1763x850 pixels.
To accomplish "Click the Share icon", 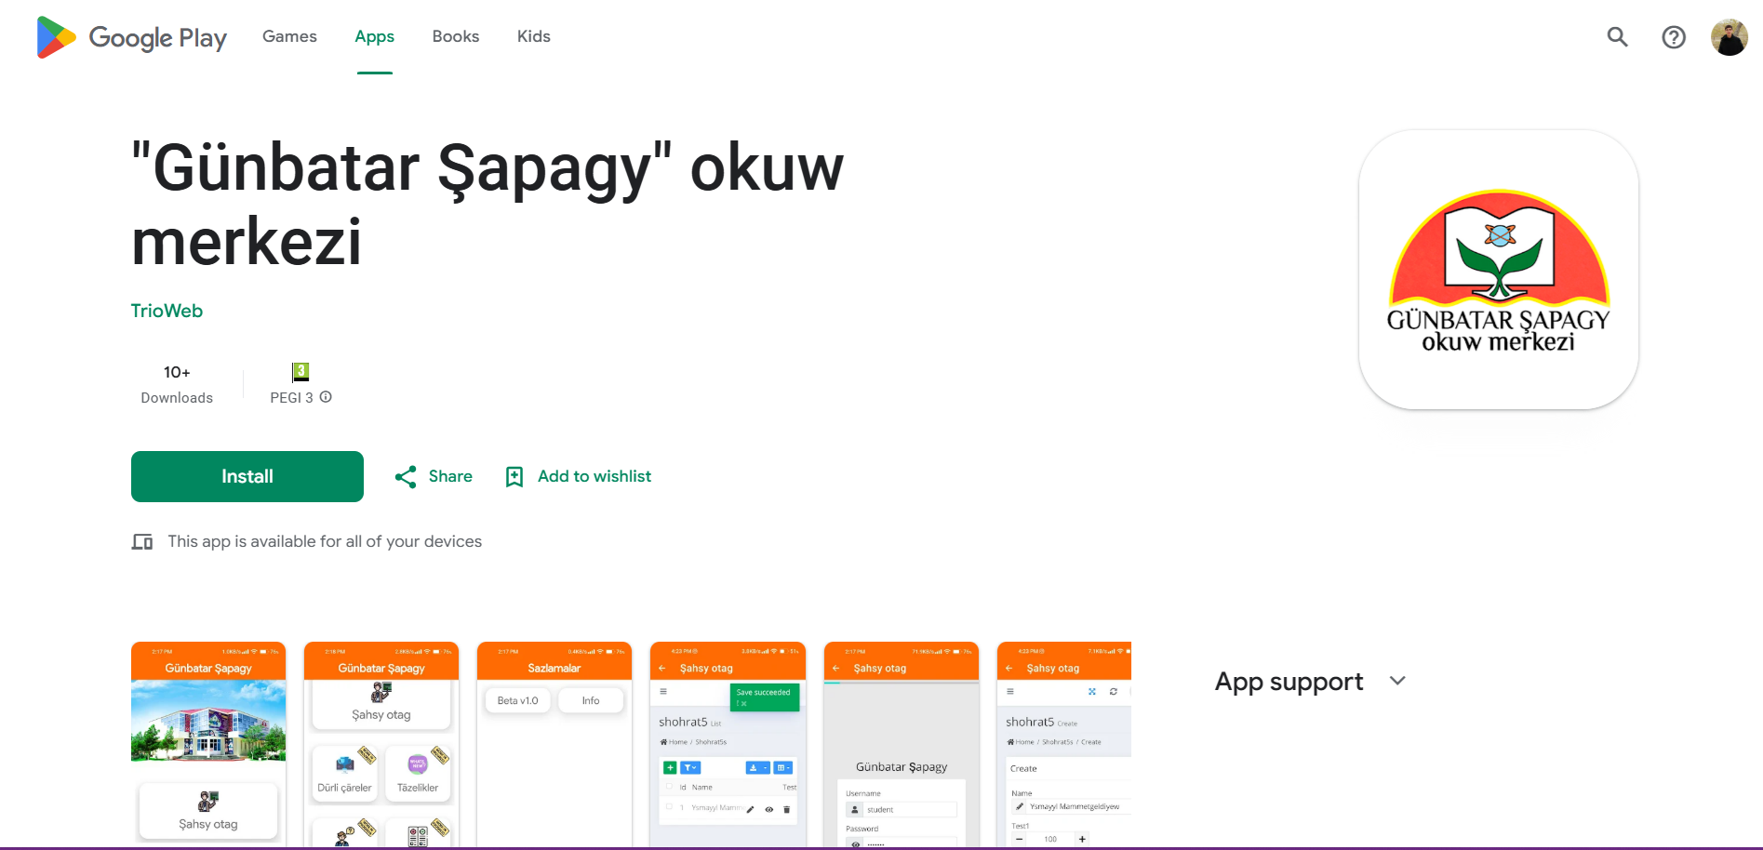I will pyautogui.click(x=406, y=477).
